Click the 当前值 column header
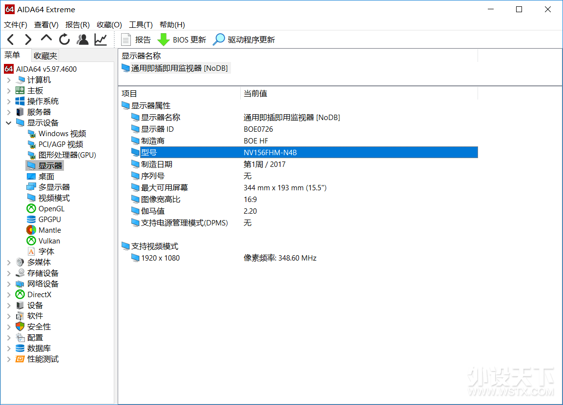The image size is (563, 405). click(x=359, y=94)
